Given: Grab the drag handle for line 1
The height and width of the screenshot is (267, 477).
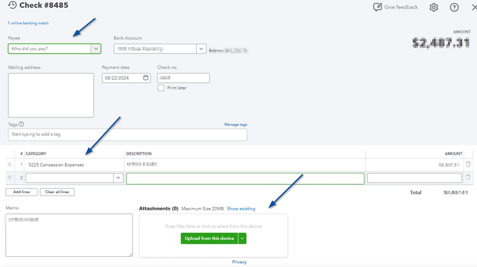Looking at the screenshot, I should (9, 164).
